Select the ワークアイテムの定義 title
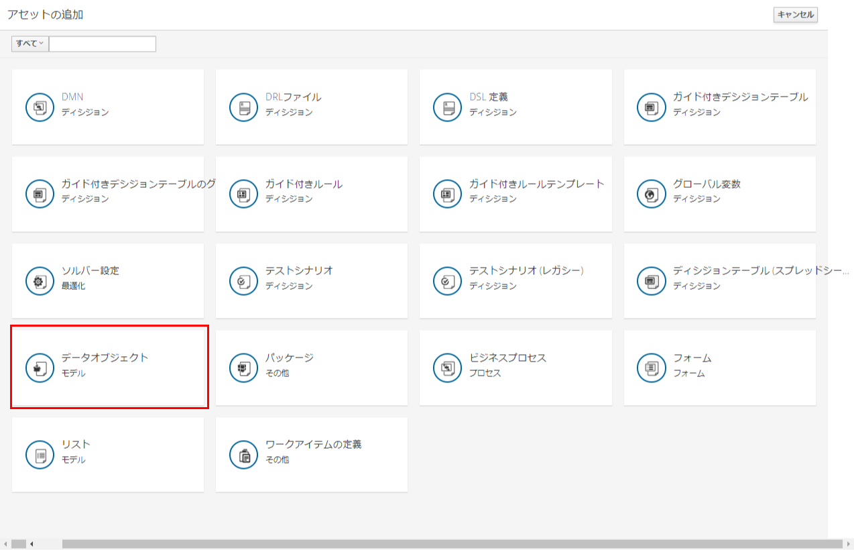 click(x=314, y=445)
